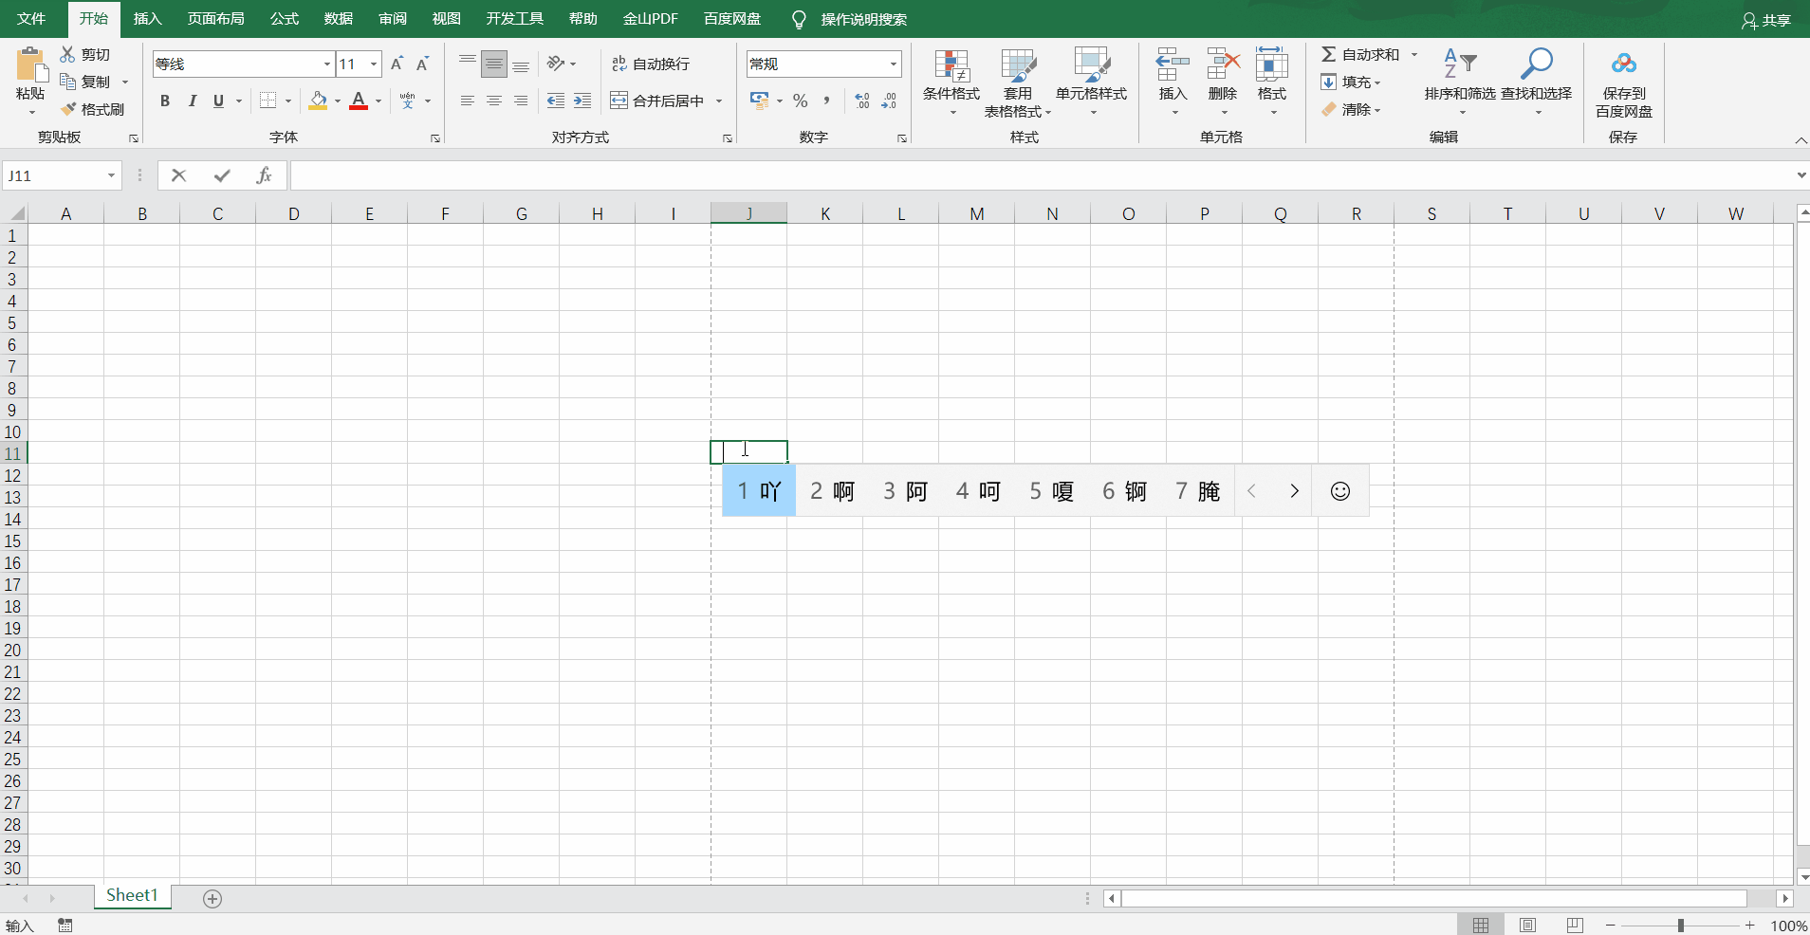Click Increase Decimal icon

tap(862, 101)
